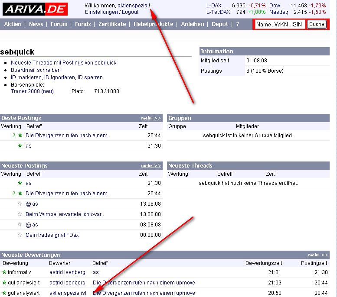Image resolution: width=337 pixels, height=297 pixels.
Task: Open the Zertifikate menu item
Action: 112,24
